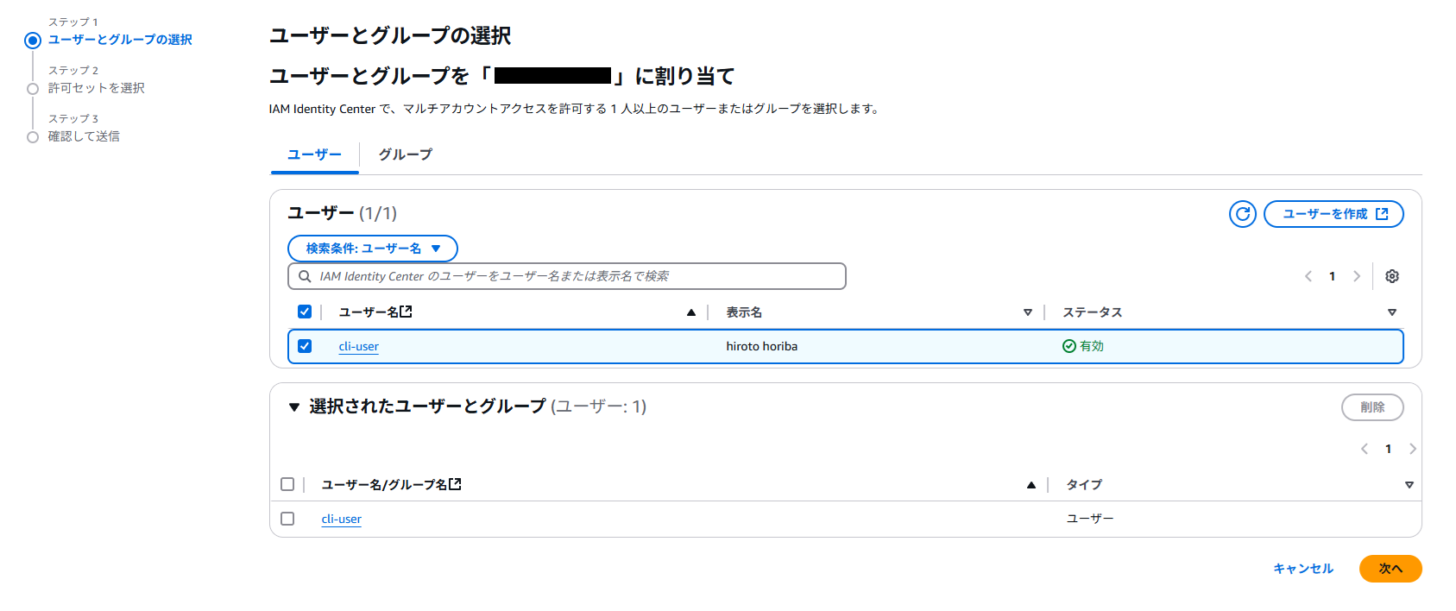Click next page arrow in selected users list

(1413, 449)
